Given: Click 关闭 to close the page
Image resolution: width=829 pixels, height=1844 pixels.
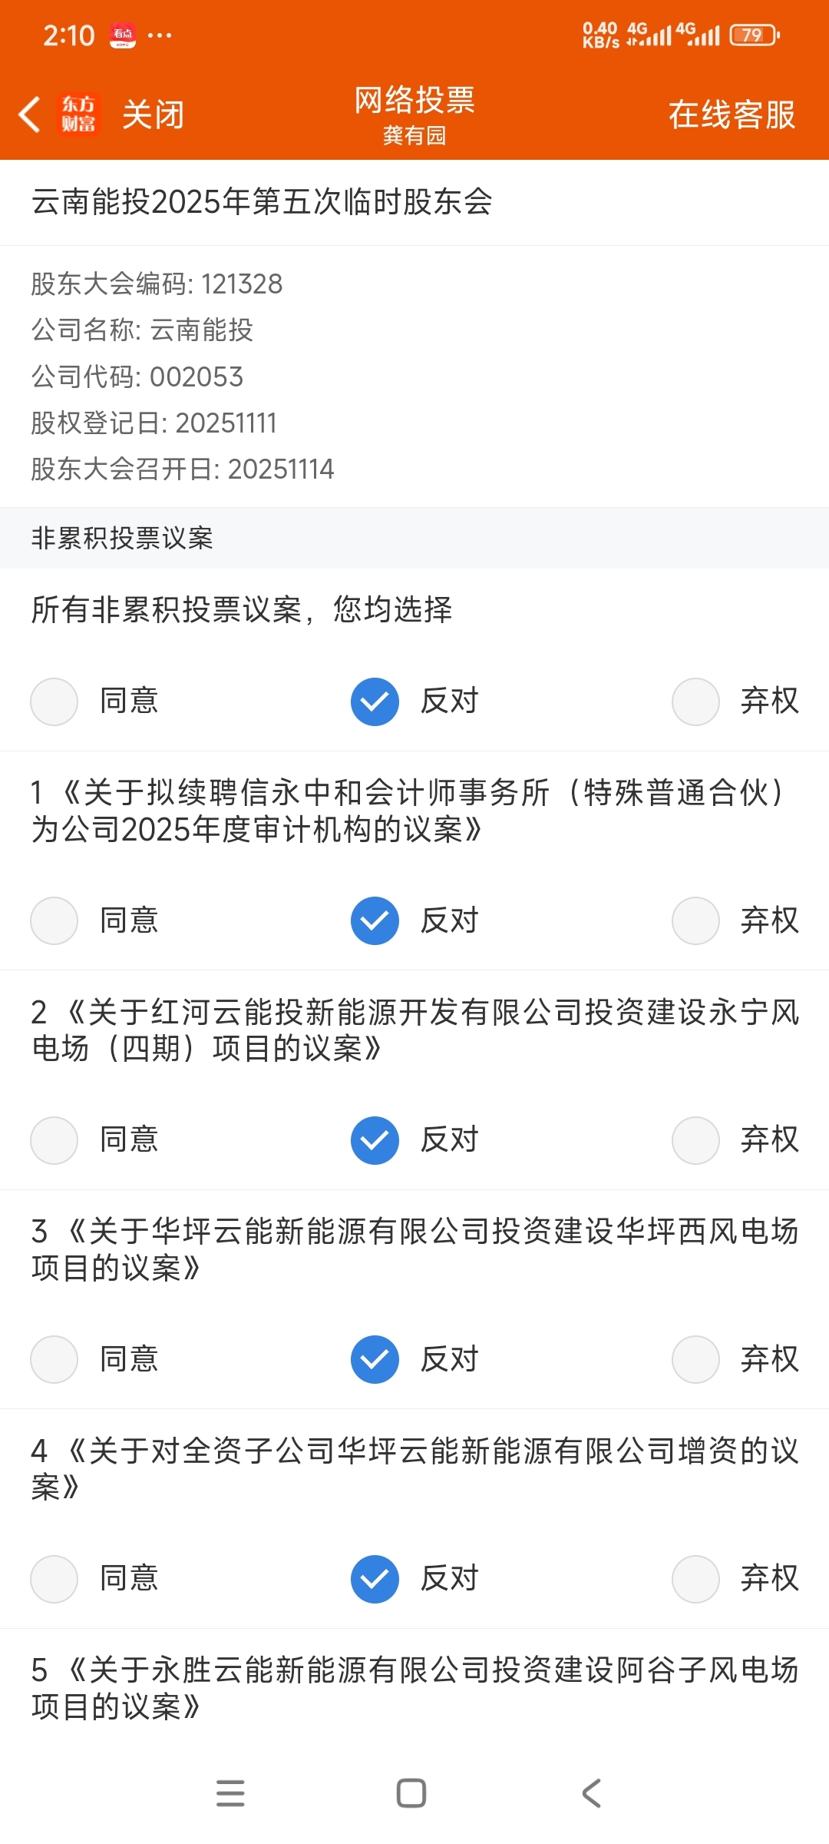Looking at the screenshot, I should [x=154, y=114].
